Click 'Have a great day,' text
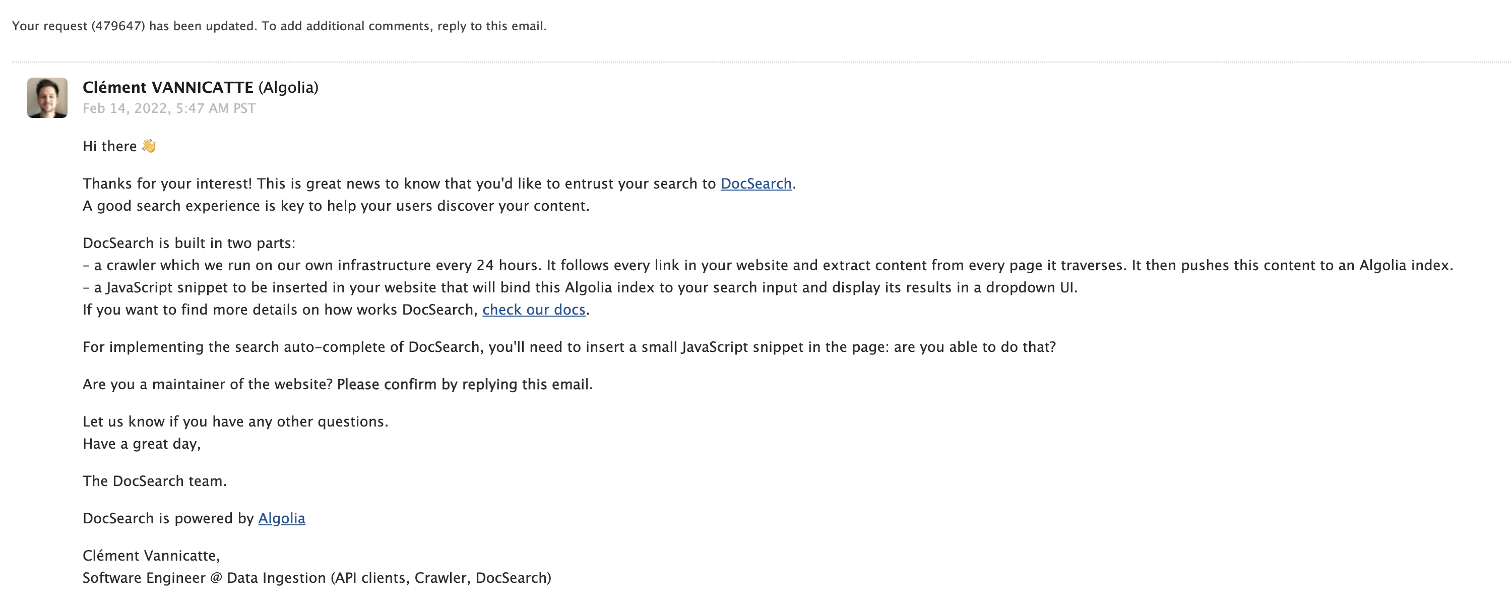Image resolution: width=1512 pixels, height=606 pixels. [142, 444]
